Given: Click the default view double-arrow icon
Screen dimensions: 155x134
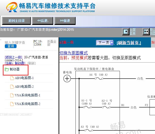Looking at the screenshot, I should 146,32.
